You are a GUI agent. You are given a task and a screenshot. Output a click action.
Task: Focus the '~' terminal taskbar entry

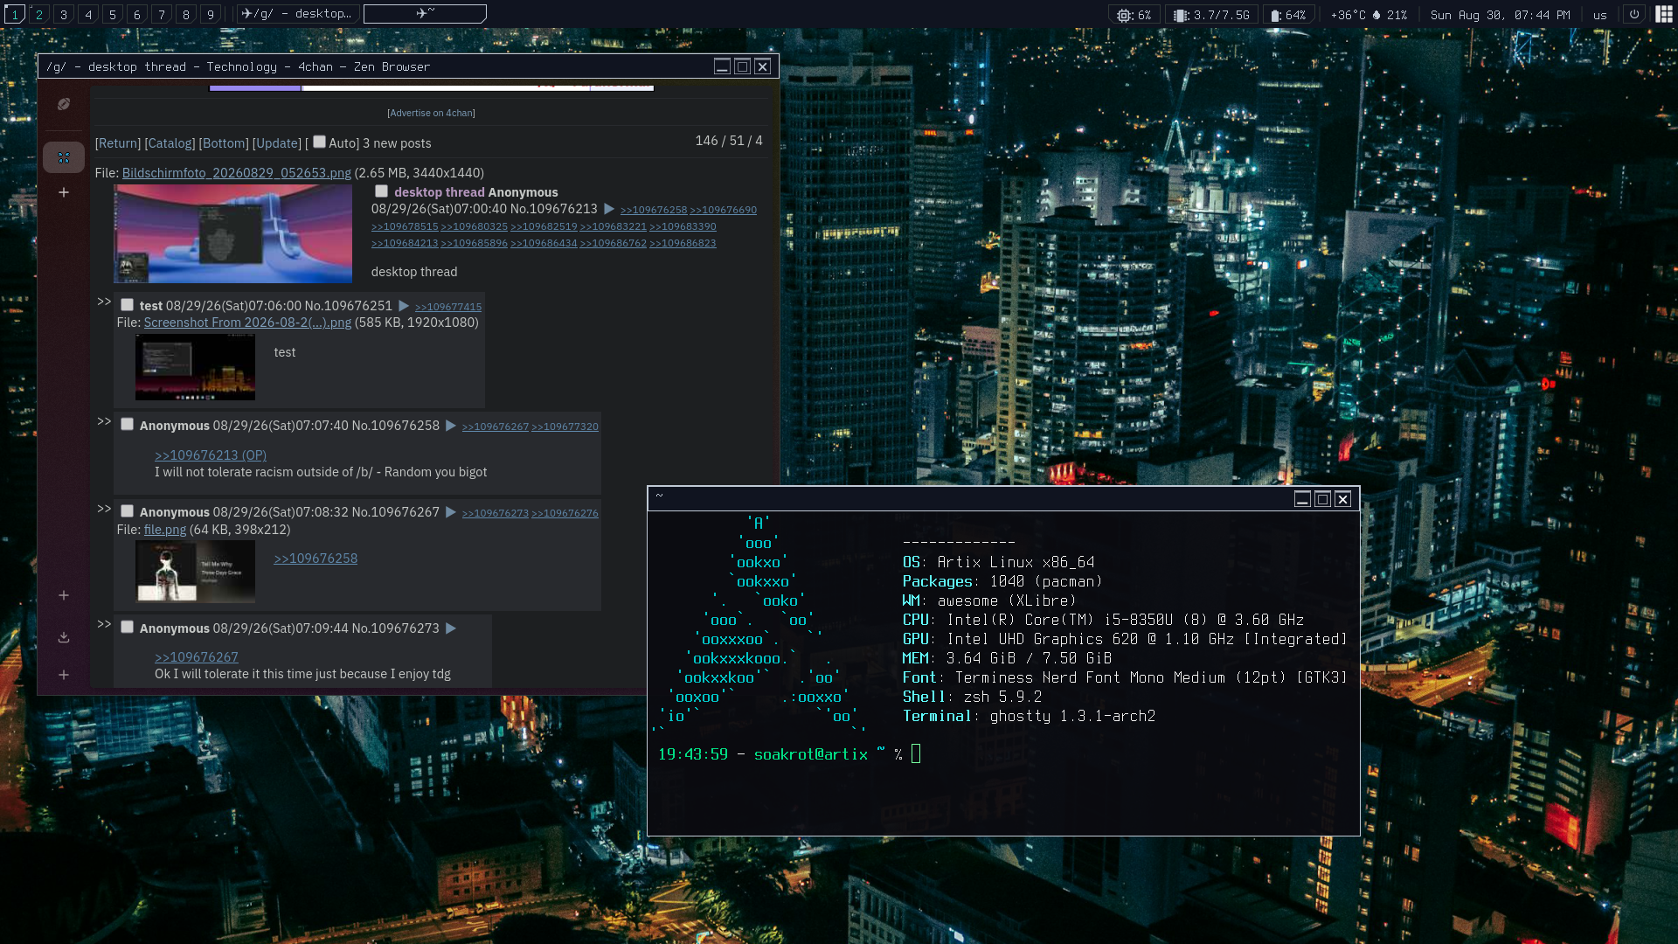425,14
